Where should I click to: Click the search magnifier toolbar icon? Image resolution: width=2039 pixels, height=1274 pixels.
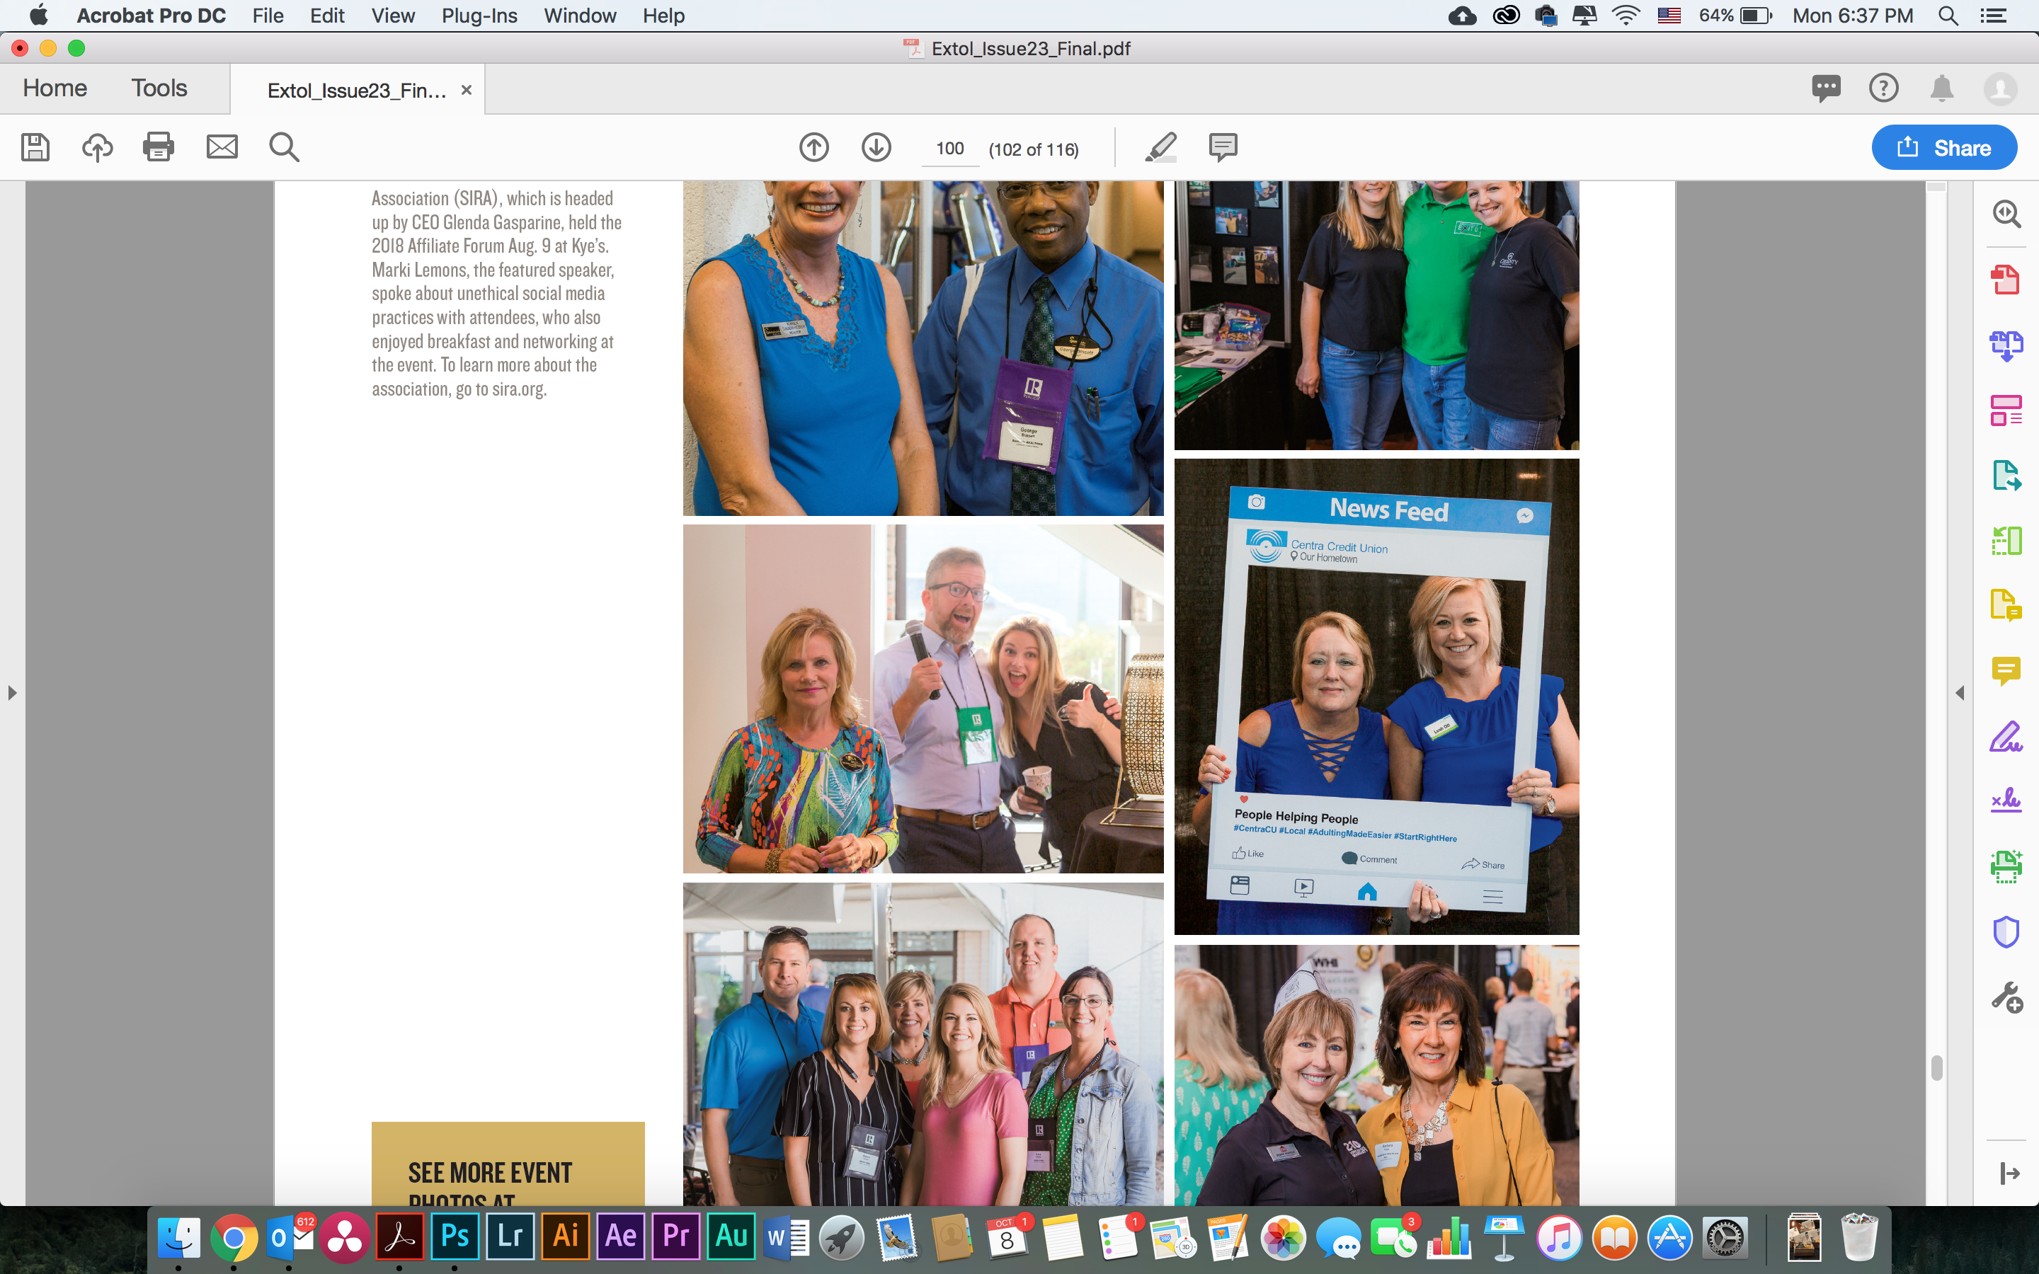point(284,147)
